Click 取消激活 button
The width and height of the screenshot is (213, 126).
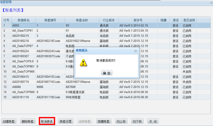pos(47,121)
